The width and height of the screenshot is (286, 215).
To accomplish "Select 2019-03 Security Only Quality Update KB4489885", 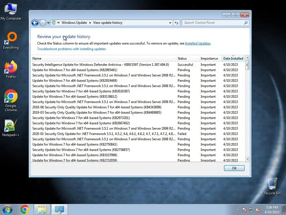I will pos(138,113).
